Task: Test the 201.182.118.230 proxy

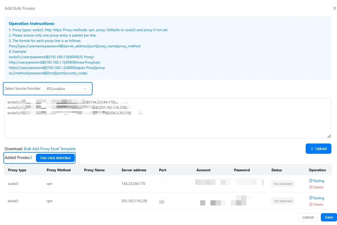Action: [x=317, y=198]
